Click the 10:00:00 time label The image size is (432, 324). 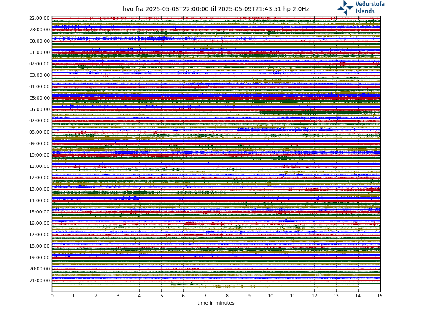click(39, 155)
